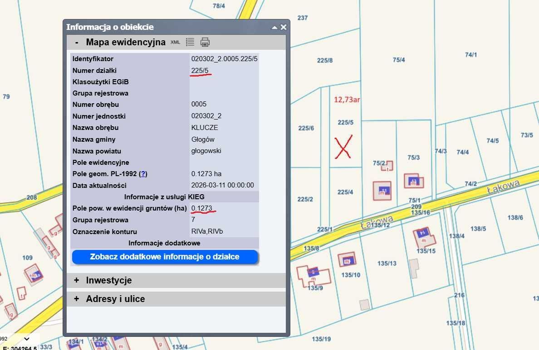Collapse the panel using the up arrow
The image size is (539, 350).
[274, 27]
